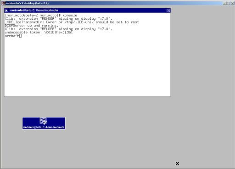
Task: Minimize the morimoto's X desktop window
Action: [224, 3]
